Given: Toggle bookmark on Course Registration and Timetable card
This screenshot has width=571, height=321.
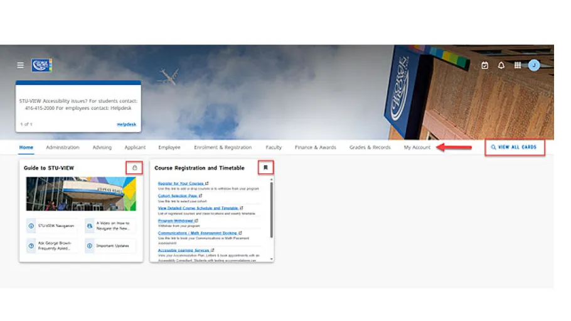Looking at the screenshot, I should [x=265, y=168].
